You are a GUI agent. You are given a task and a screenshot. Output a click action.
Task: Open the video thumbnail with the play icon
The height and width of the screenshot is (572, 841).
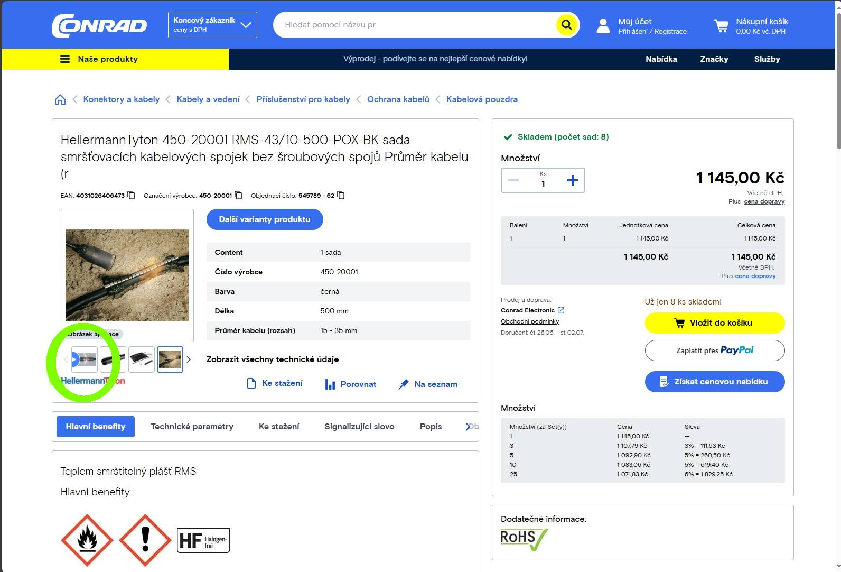point(85,359)
